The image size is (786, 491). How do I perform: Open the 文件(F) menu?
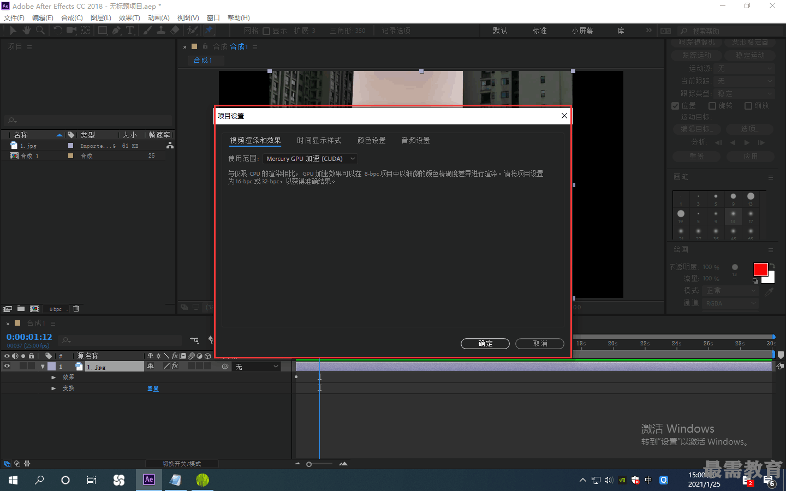pyautogui.click(x=14, y=18)
